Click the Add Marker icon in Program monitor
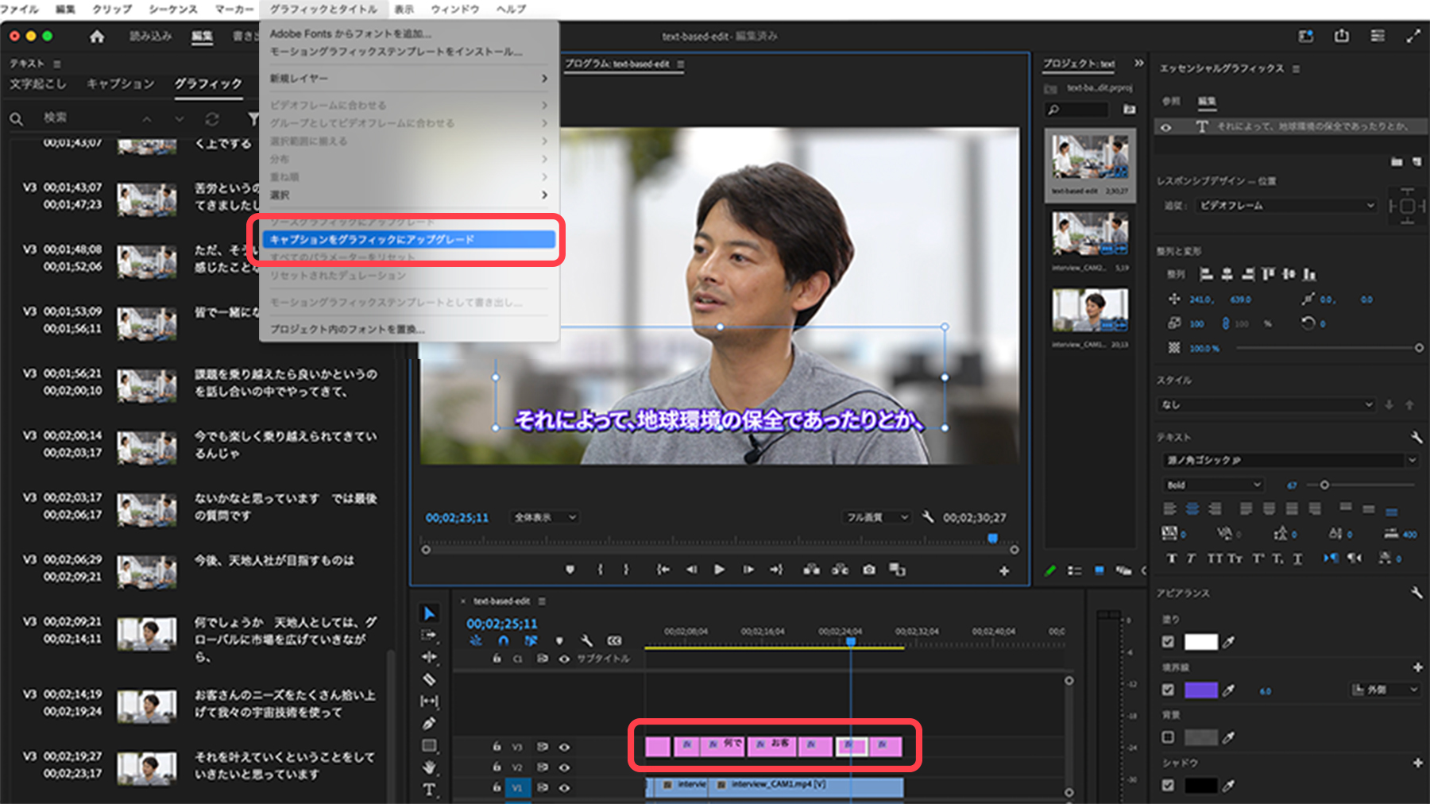 click(570, 570)
